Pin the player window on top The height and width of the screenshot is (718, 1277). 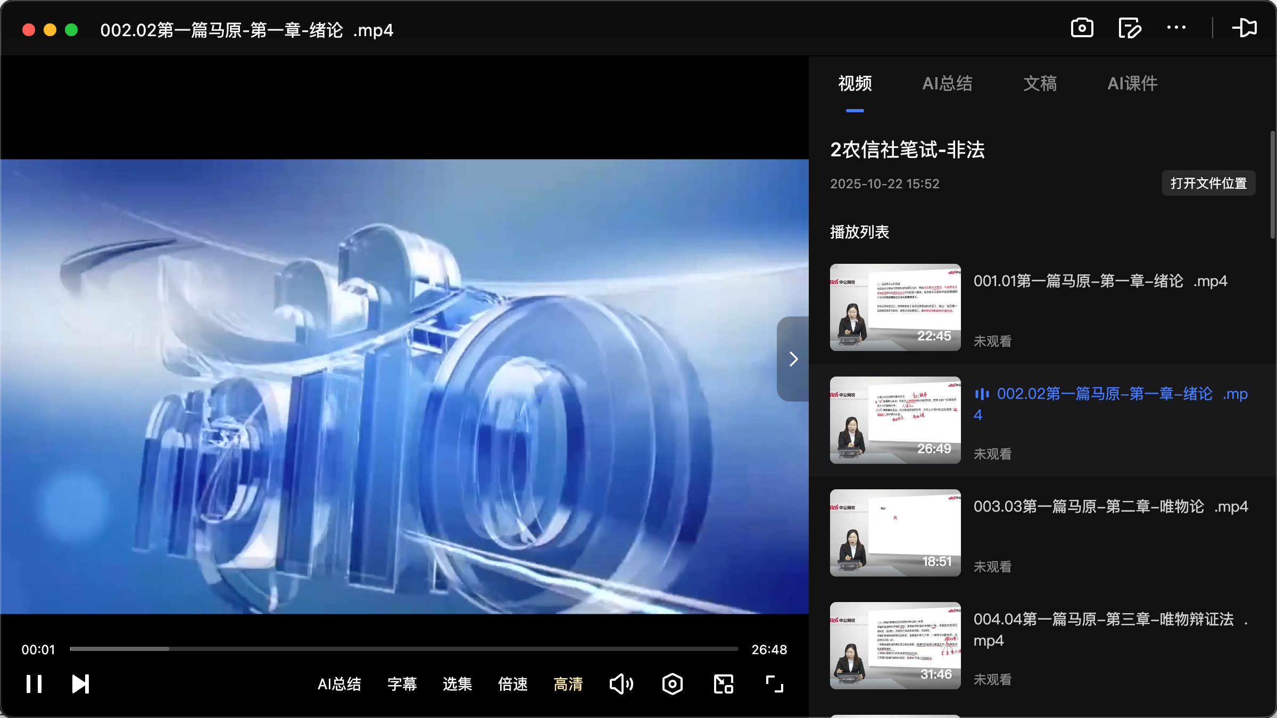point(1246,28)
